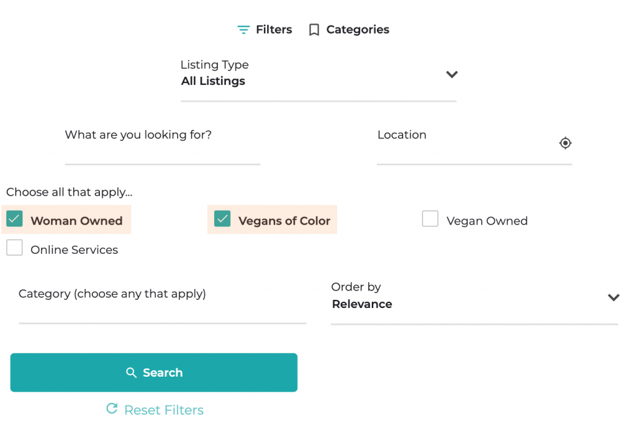Click the Filters funnel icon
Image resolution: width=639 pixels, height=429 pixels.
[243, 30]
